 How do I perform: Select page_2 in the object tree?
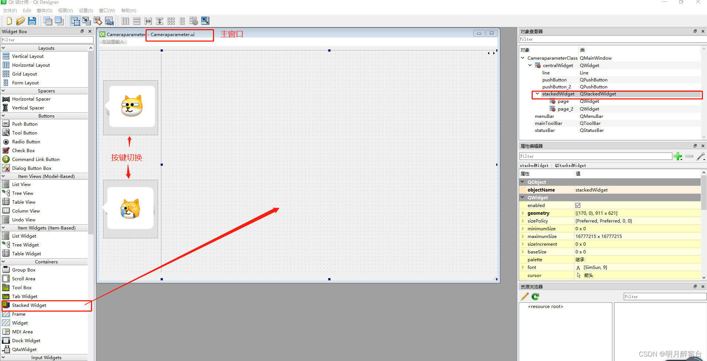click(565, 109)
